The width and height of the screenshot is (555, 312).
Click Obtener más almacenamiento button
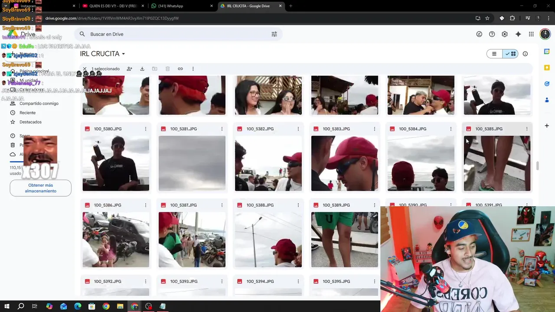click(41, 188)
